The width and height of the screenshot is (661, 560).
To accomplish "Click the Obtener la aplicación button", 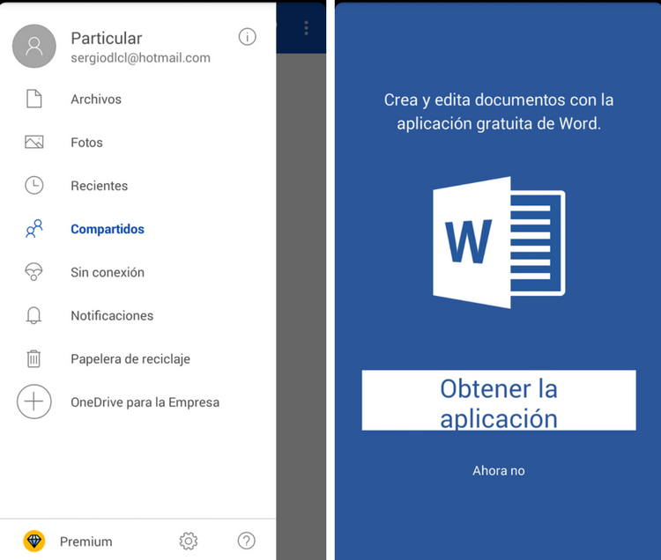I will pos(499,401).
